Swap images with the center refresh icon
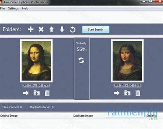 pos(81,60)
